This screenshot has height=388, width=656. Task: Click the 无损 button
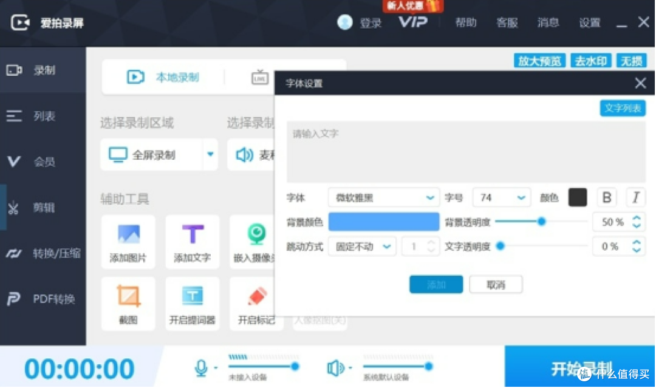(631, 61)
